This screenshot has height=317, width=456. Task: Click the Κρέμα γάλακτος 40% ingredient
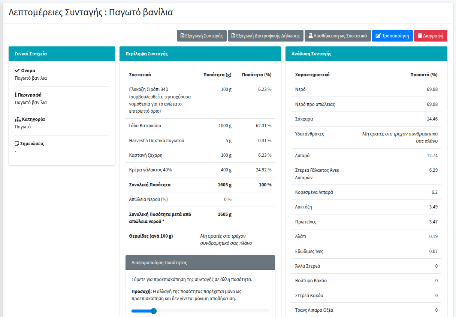[150, 170]
